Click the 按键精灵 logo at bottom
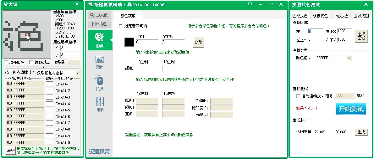The width and height of the screenshot is (374, 159). point(99,151)
